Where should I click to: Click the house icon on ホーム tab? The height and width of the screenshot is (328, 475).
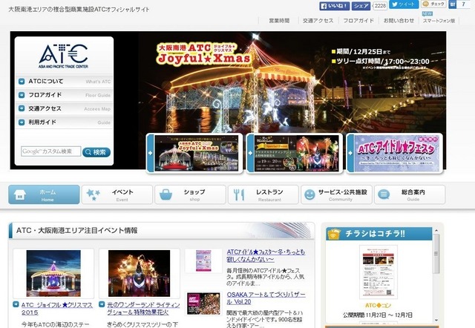pos(20,194)
